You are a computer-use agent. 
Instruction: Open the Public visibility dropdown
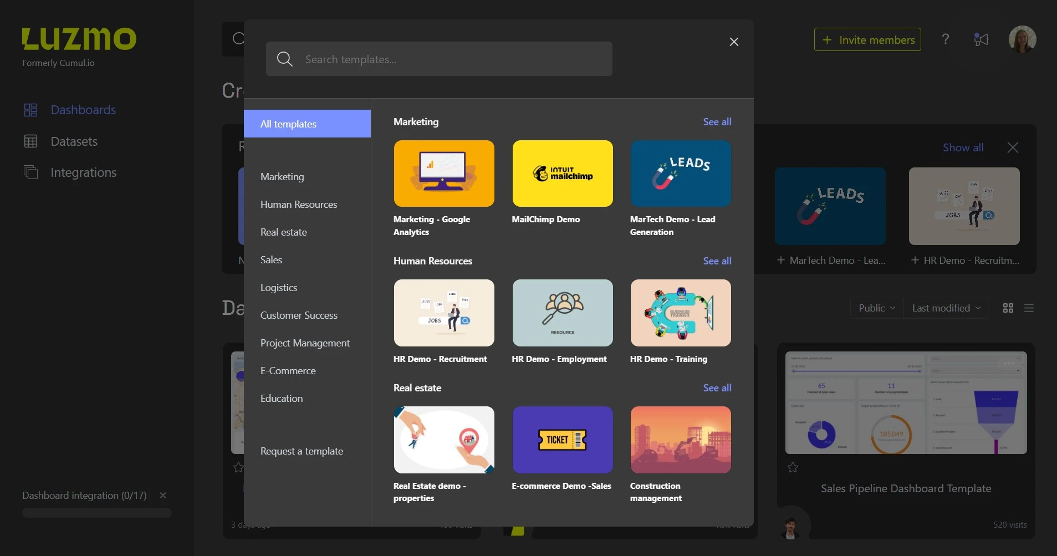[875, 308]
